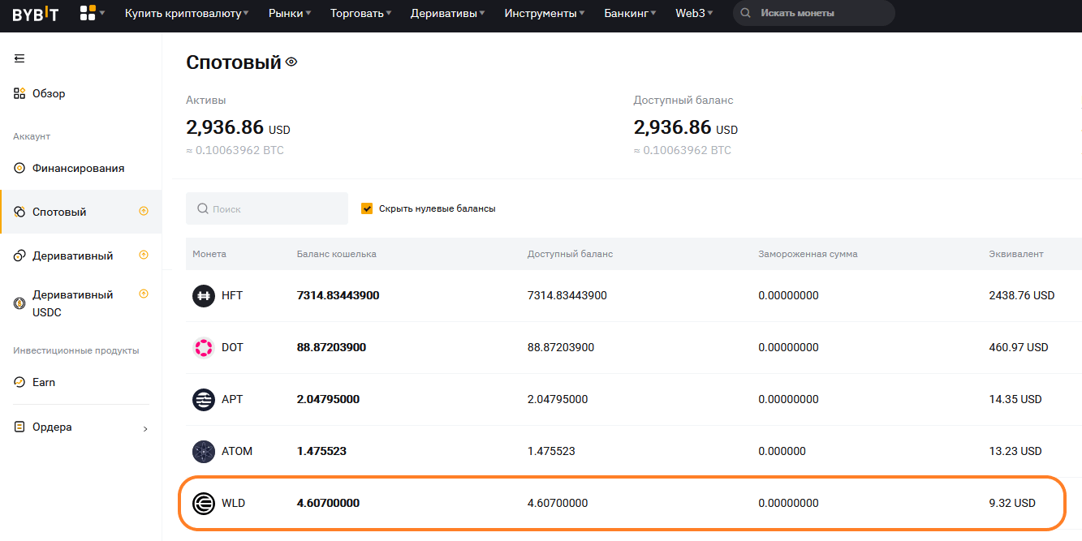Screen dimensions: 1082x541
Task: Click the Деривативный USDC sidebar icon
Action: coord(19,303)
